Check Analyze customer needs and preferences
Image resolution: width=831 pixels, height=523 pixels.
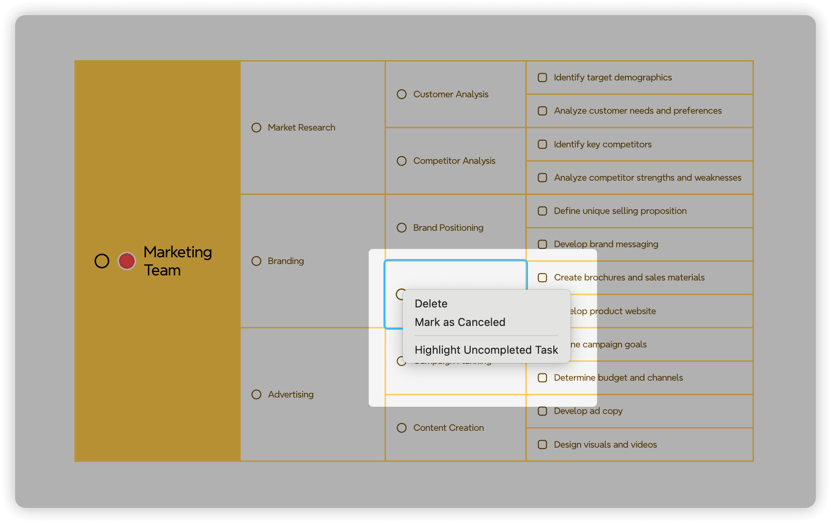pos(542,111)
